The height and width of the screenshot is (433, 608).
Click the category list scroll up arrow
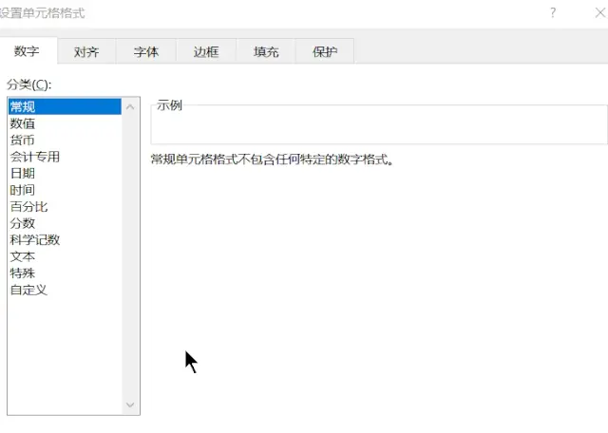131,106
